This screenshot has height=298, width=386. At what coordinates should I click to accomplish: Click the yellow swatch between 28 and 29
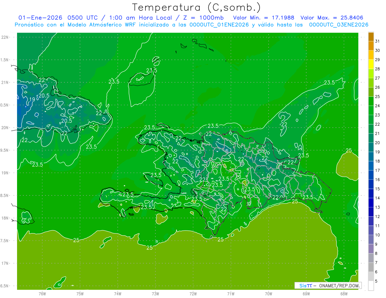[371, 64]
